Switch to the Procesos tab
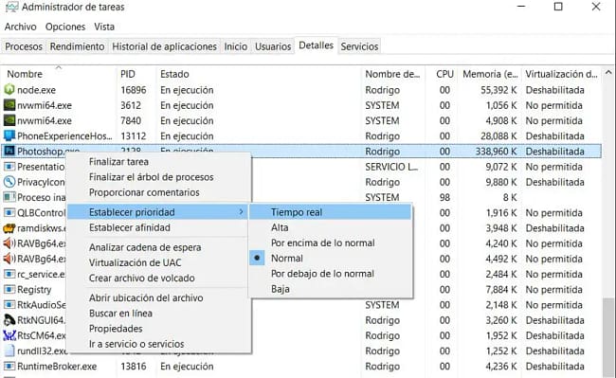Screen dimensions: 616x378 (24, 46)
